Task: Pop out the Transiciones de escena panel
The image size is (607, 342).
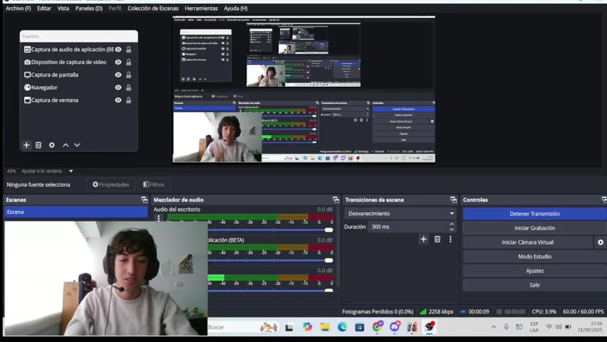Action: tap(454, 200)
